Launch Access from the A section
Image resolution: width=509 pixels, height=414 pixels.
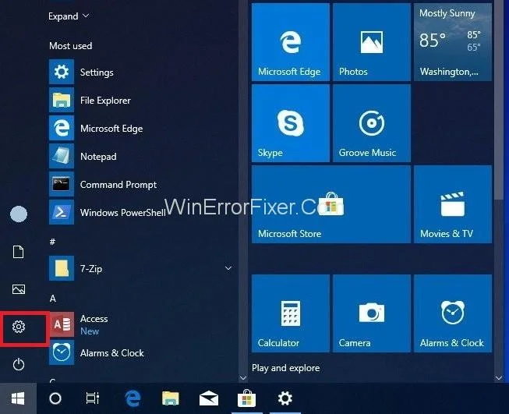(x=141, y=324)
